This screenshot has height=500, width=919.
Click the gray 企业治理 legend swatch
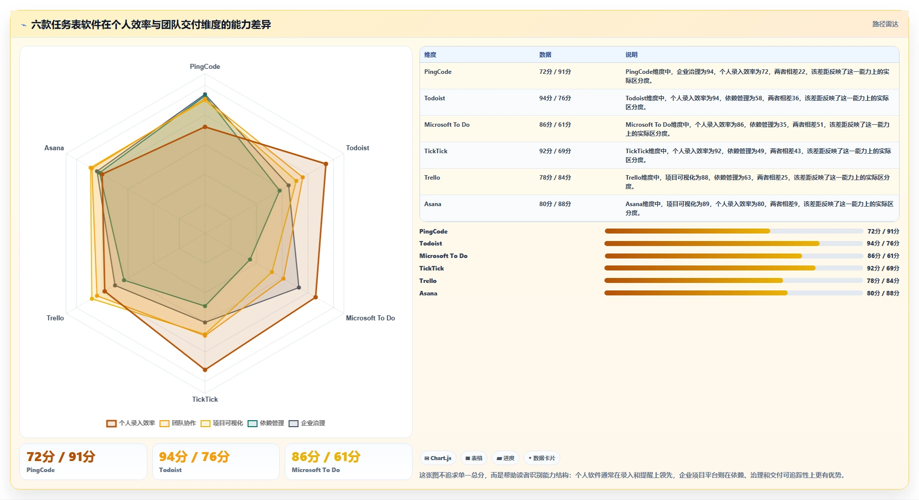294,423
